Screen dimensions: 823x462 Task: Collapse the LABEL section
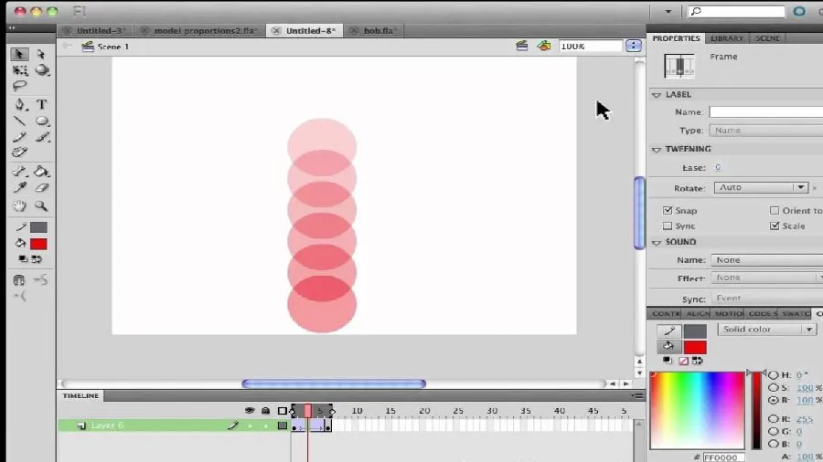click(x=656, y=95)
